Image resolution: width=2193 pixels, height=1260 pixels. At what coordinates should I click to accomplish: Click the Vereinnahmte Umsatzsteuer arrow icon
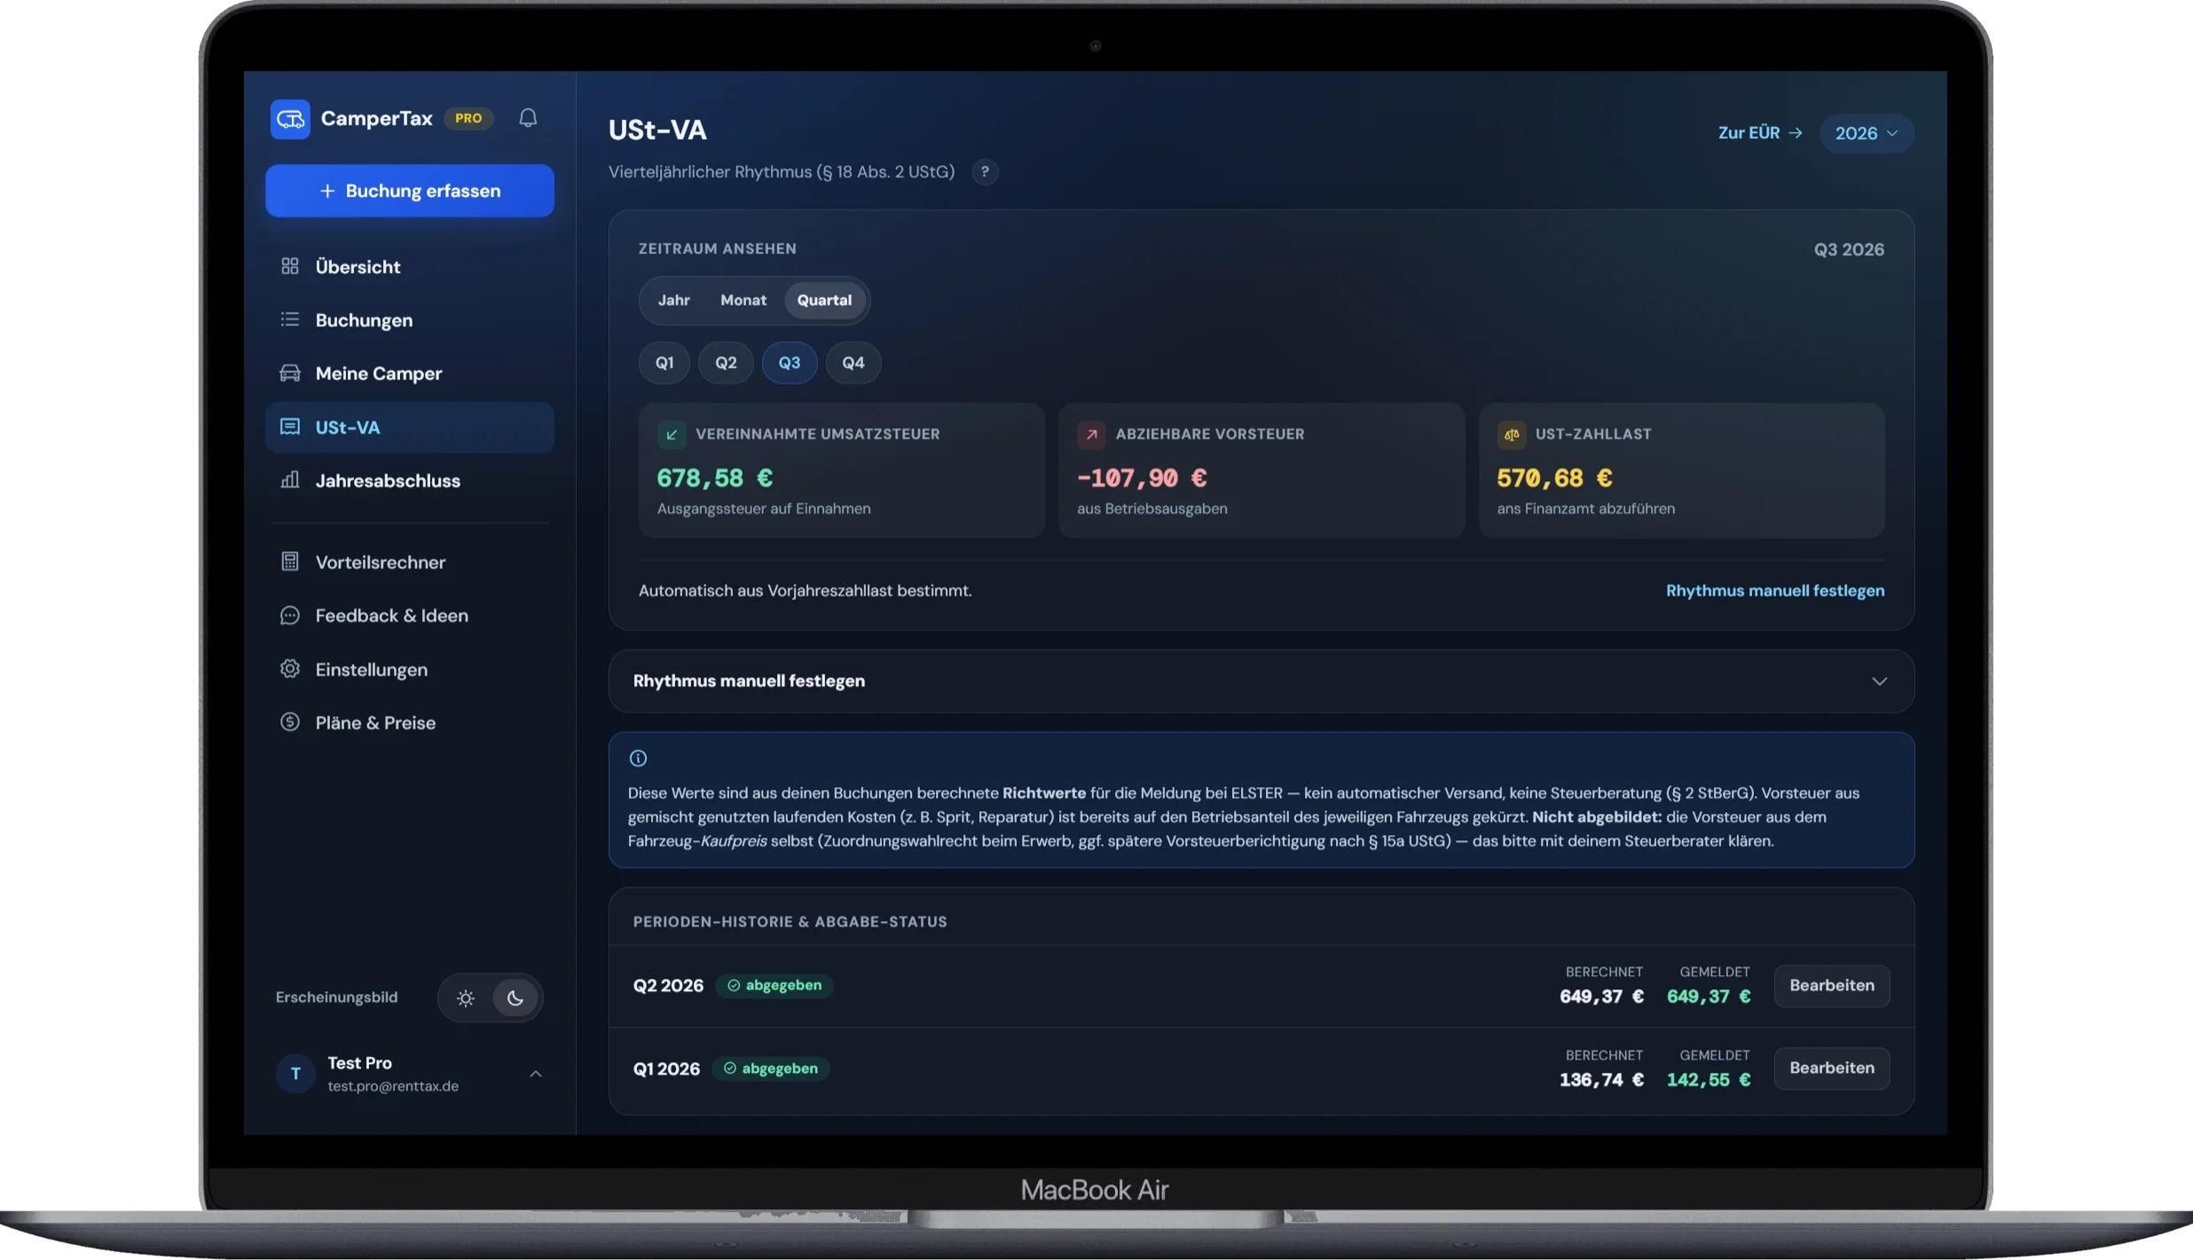click(x=672, y=435)
